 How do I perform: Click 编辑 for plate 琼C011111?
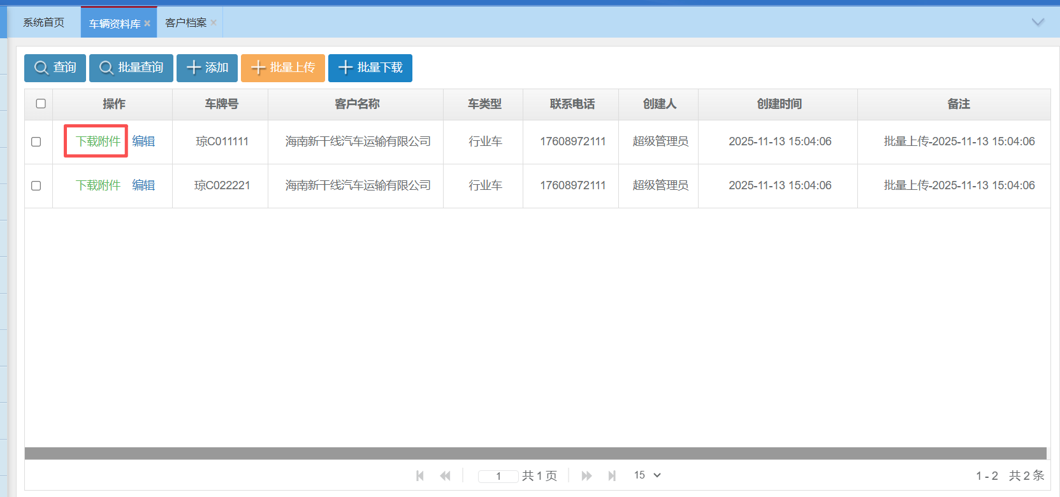point(143,141)
